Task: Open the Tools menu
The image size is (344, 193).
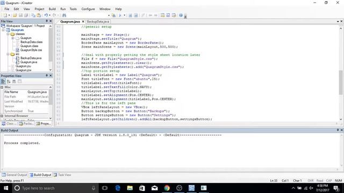Action: pyautogui.click(x=73, y=9)
